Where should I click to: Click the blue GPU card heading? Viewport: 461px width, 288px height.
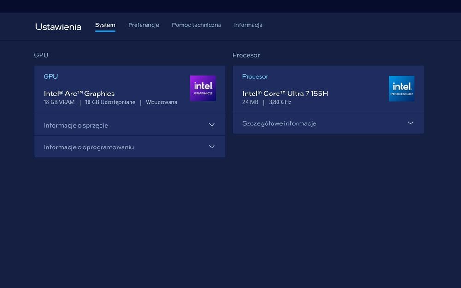click(51, 76)
